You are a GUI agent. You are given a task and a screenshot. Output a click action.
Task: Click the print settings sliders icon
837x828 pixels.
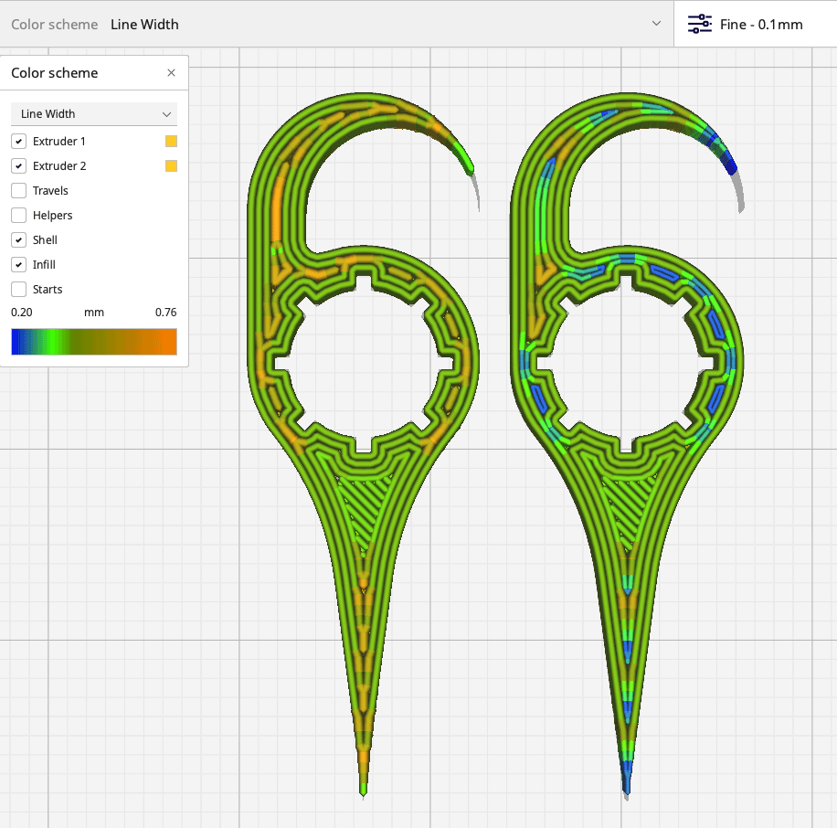(x=700, y=24)
